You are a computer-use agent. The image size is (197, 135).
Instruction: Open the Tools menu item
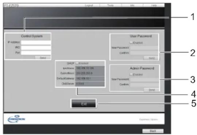coord(110,5)
